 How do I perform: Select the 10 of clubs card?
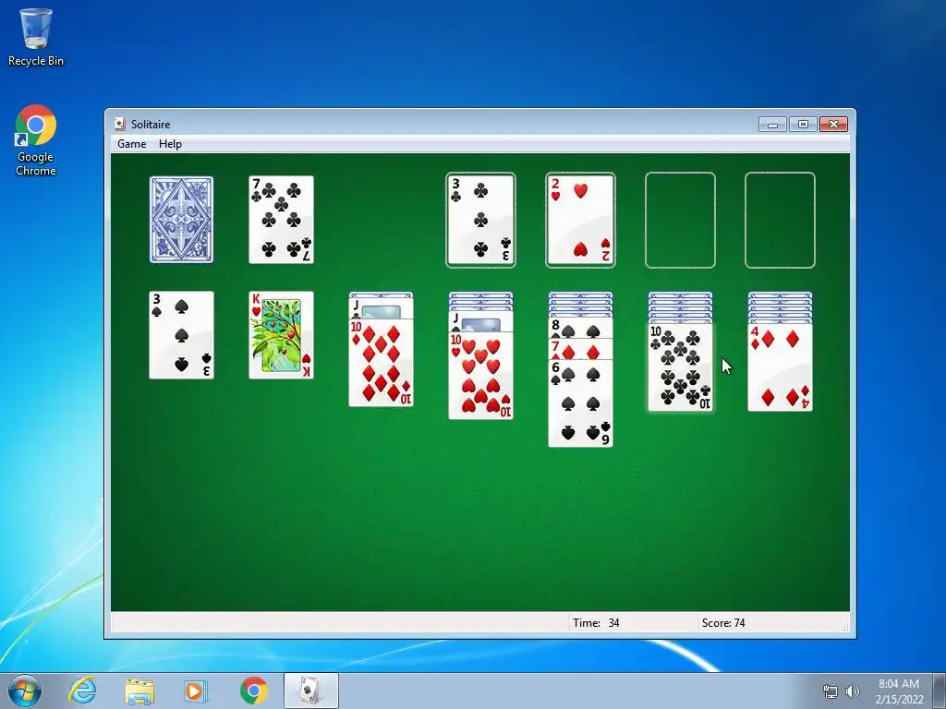point(680,367)
